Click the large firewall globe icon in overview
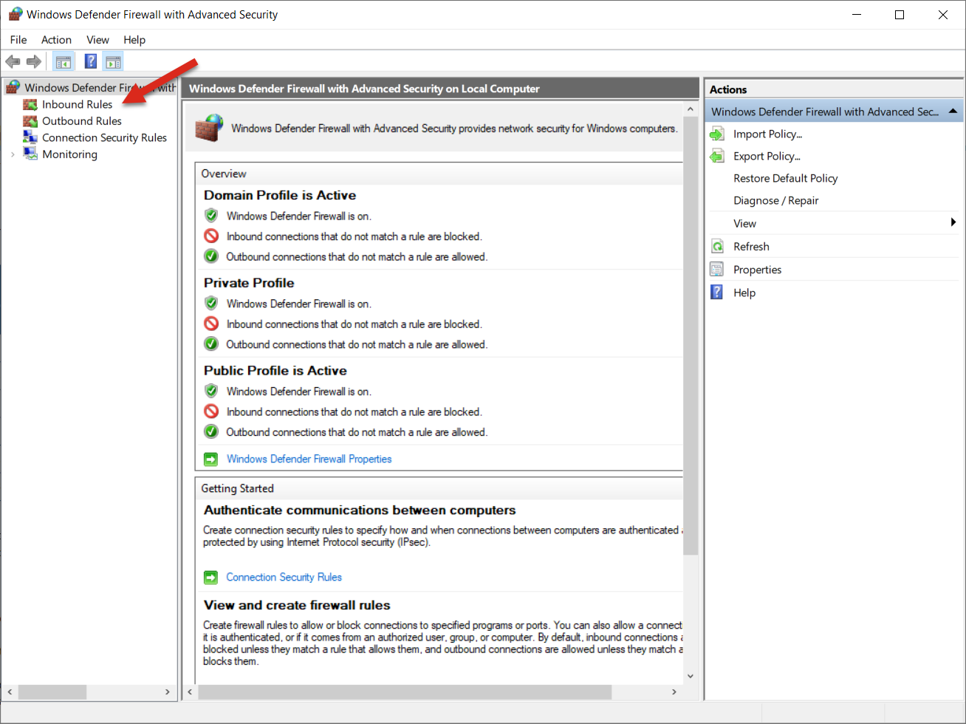The width and height of the screenshot is (966, 724). [x=210, y=128]
